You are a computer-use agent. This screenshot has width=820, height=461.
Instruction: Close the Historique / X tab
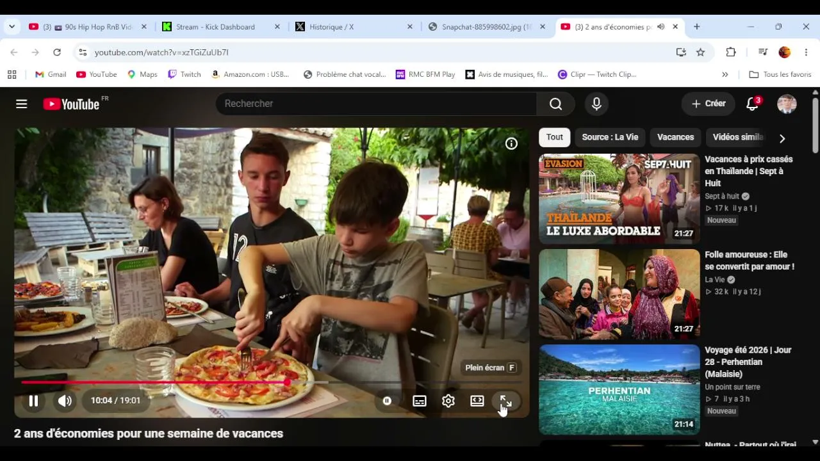410,27
